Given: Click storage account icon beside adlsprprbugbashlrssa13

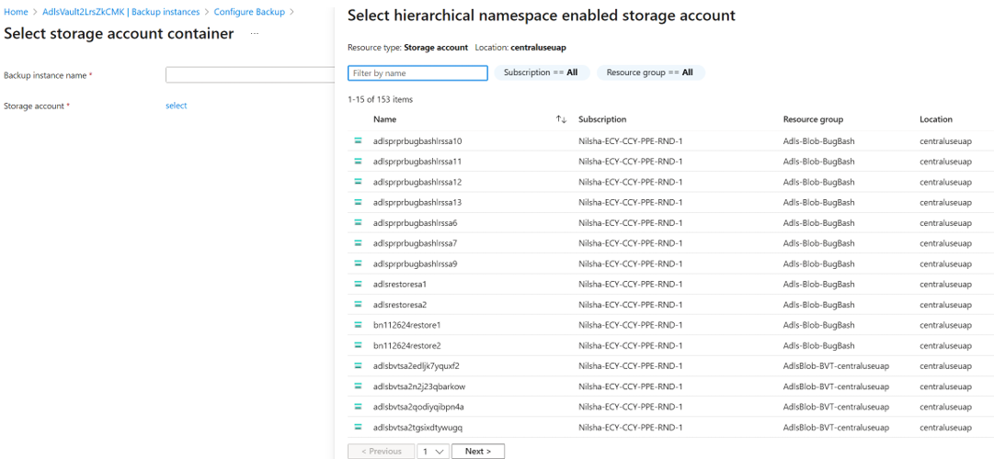Looking at the screenshot, I should pos(358,202).
